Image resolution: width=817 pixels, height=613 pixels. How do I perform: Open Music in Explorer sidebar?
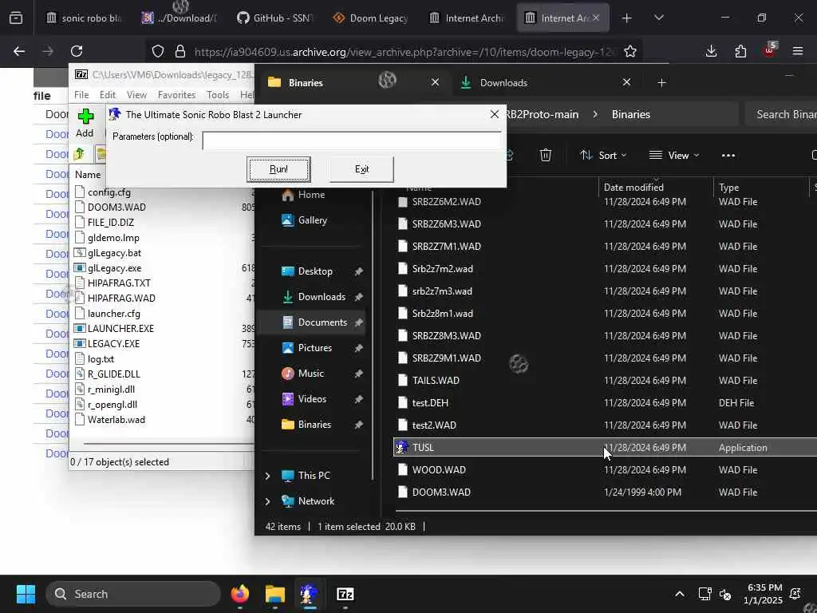coord(310,374)
